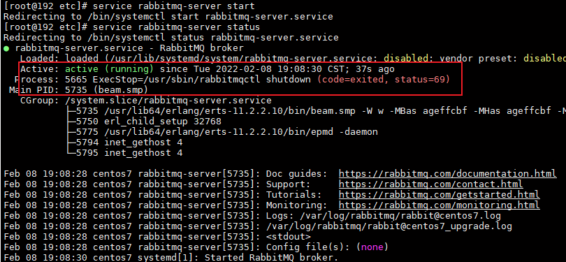566x262 pixels.
Task: Click 'Started RabbitMQ broker.' systemd message
Action: [271, 258]
